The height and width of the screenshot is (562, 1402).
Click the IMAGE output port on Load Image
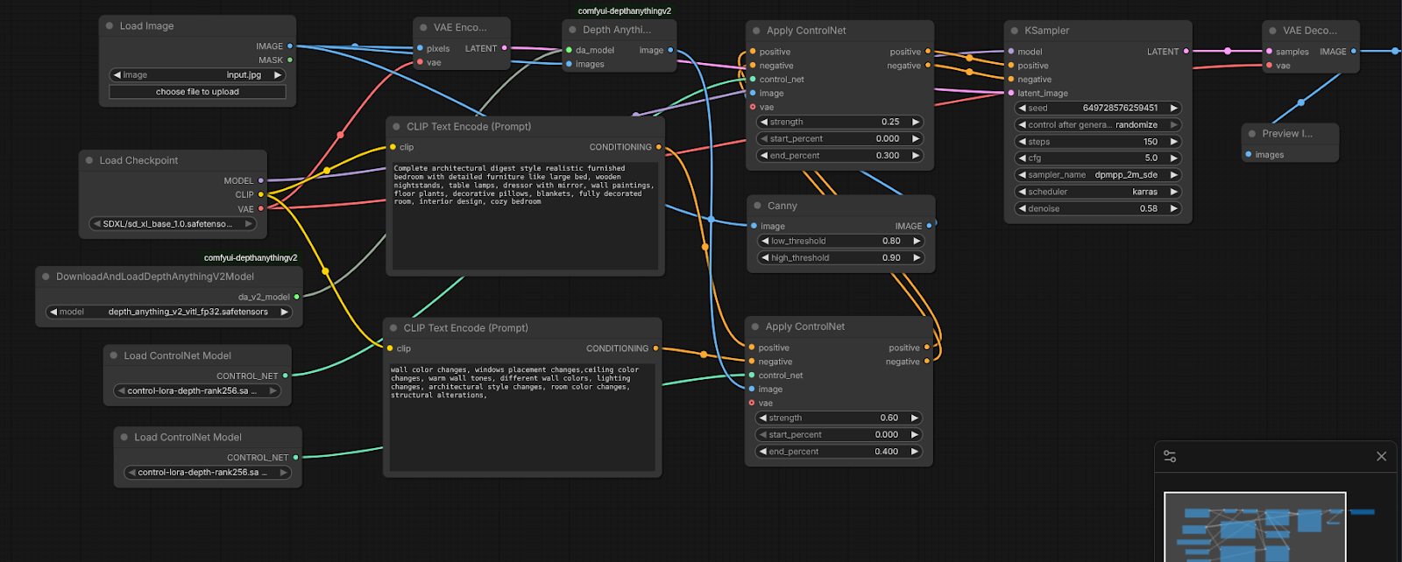290,46
